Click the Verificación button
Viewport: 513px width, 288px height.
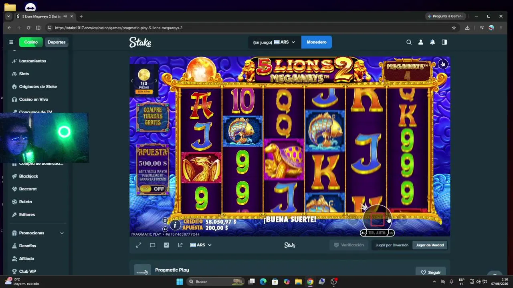pyautogui.click(x=349, y=245)
